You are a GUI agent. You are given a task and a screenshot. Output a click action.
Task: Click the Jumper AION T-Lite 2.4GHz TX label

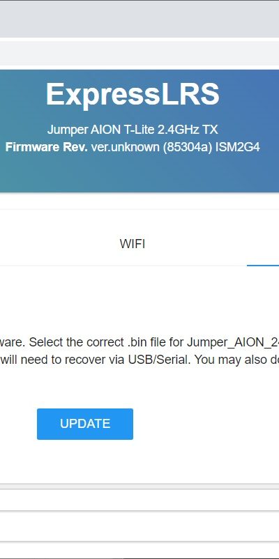133,130
